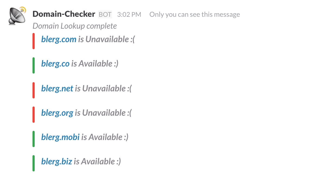Screen dimensions: 319x186
Task: Open the blerg.mobi link
Action: click(60, 137)
